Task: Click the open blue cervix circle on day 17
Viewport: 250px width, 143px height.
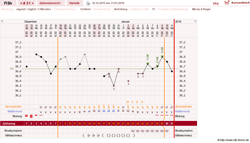Action: [x=104, y=111]
